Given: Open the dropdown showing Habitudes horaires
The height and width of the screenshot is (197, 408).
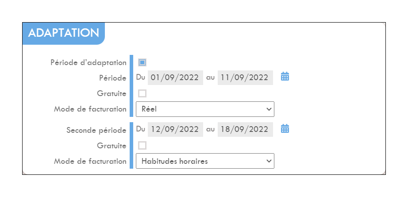Looking at the screenshot, I should pyautogui.click(x=205, y=161).
